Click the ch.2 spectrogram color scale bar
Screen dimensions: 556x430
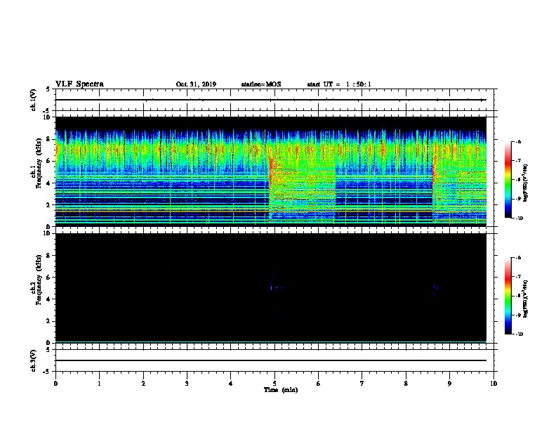click(508, 296)
